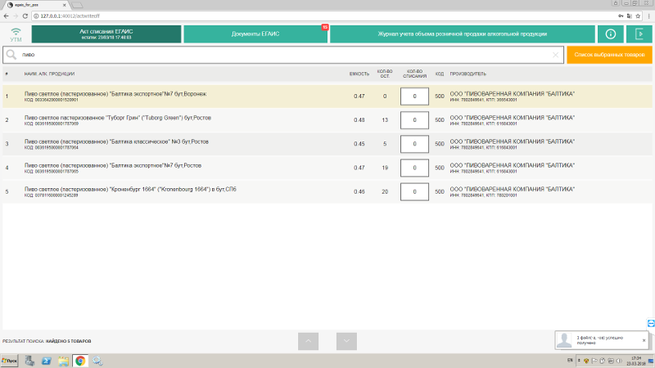Click the red badge on Документы ЕГАИС

pos(325,27)
